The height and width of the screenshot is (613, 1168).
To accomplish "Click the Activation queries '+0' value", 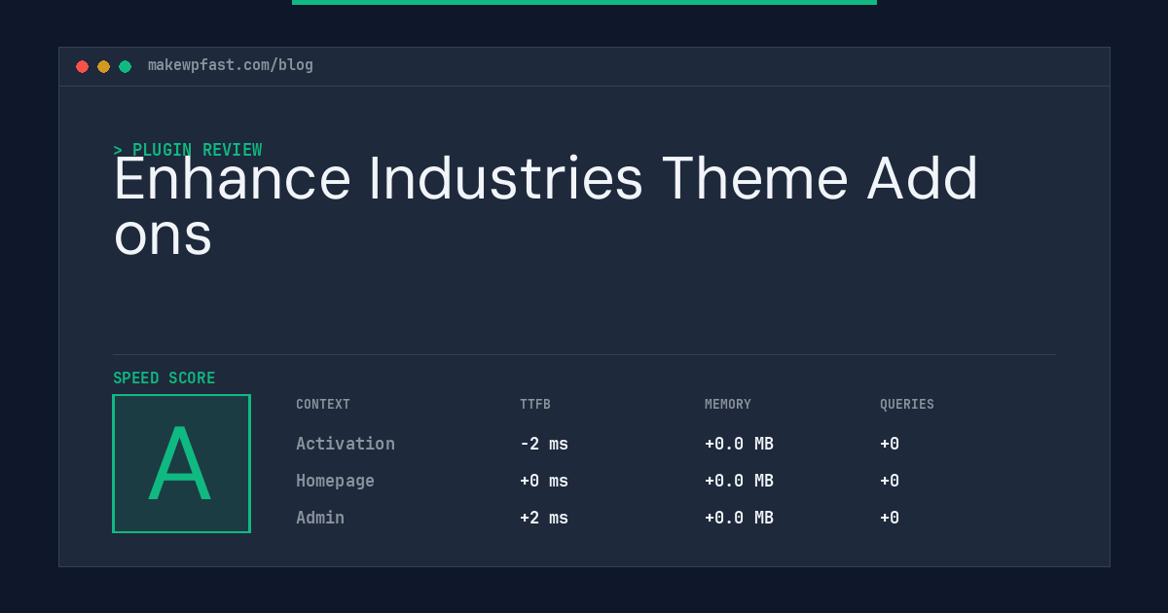I will (890, 444).
